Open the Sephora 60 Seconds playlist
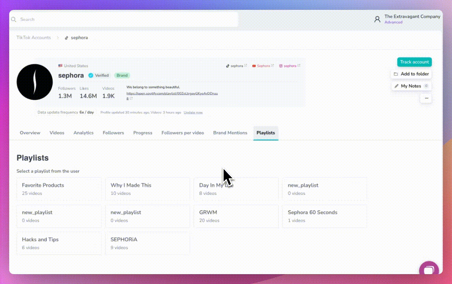Viewport: 452px width, 284px height. 325,216
